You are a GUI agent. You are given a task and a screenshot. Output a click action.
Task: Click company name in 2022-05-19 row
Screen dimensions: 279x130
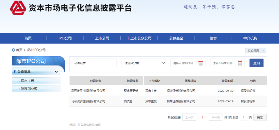[x=88, y=101]
